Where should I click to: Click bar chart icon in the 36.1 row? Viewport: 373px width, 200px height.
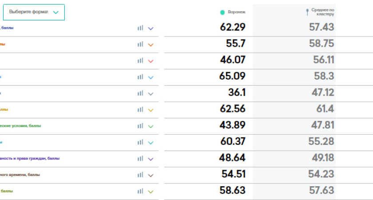(140, 93)
